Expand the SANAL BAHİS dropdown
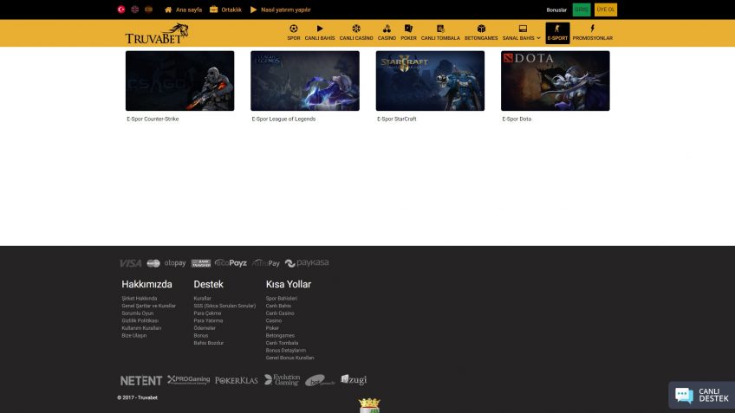 [521, 33]
